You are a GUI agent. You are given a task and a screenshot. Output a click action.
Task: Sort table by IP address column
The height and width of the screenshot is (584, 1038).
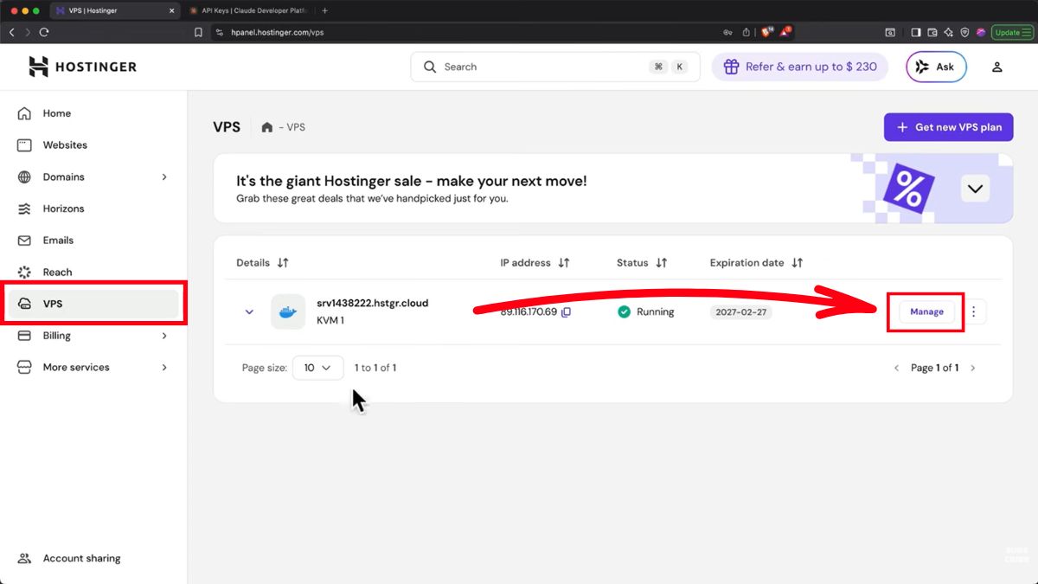tap(564, 263)
